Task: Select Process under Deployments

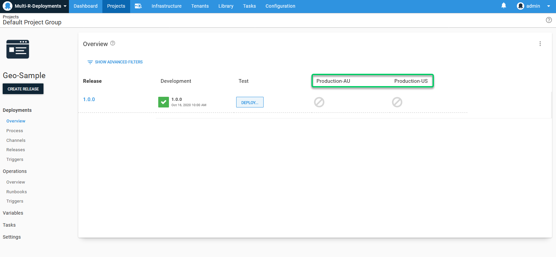Action: 15,131
